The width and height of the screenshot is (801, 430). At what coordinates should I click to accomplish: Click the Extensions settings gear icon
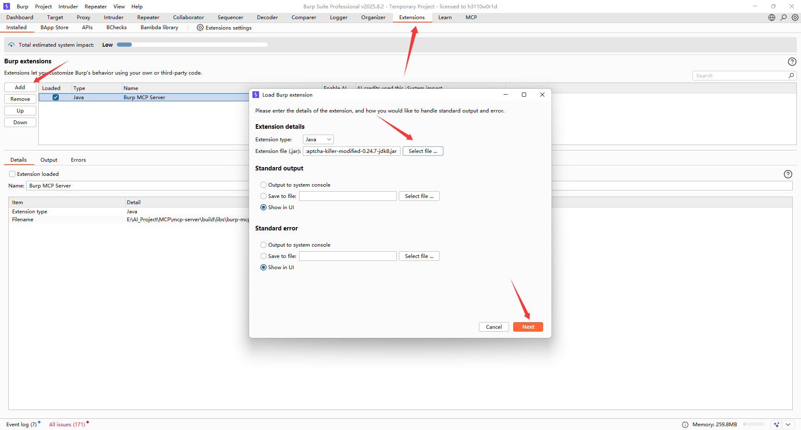point(200,27)
